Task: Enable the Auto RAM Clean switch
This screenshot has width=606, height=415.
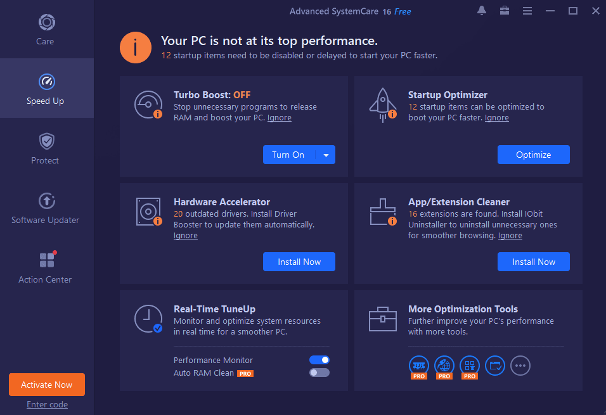Action: coord(319,373)
